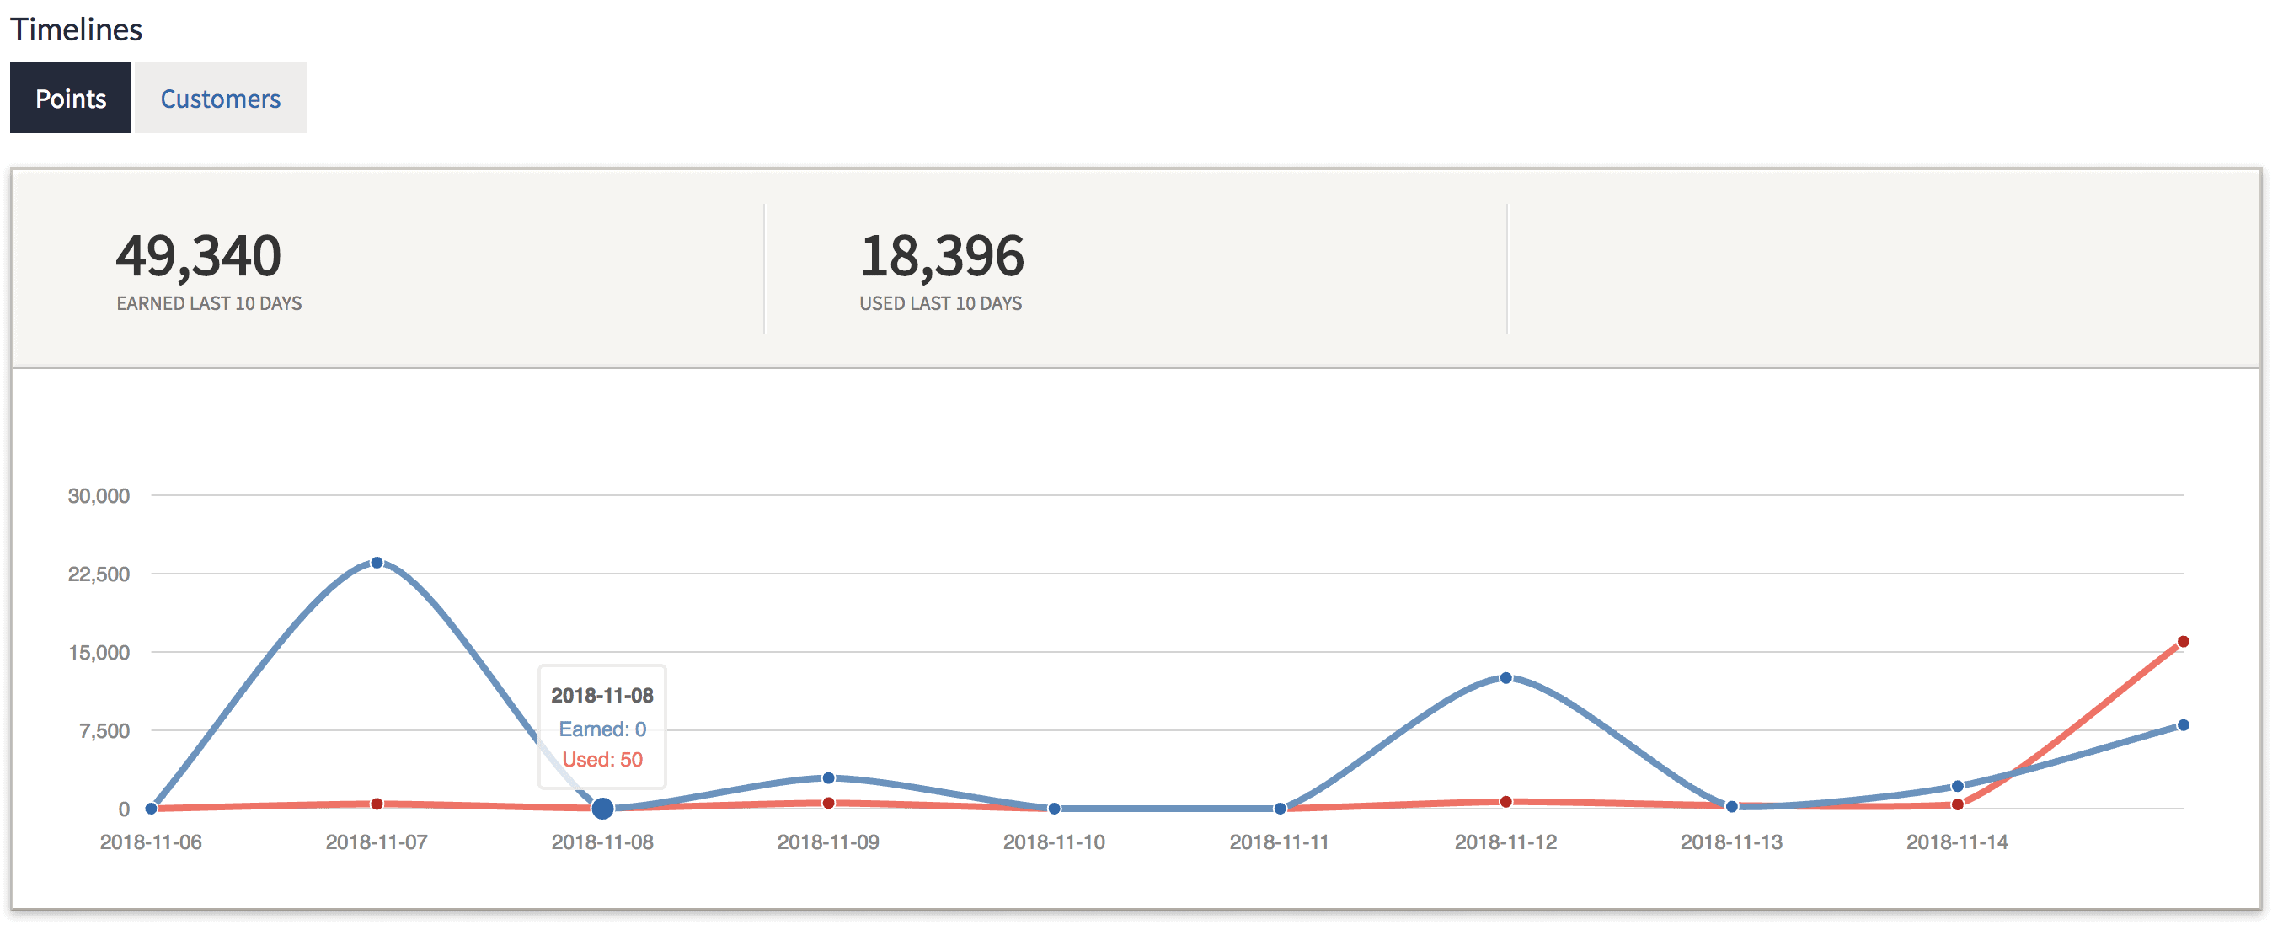Click the red Used point on 2018-11-12
The height and width of the screenshot is (935, 2283).
(1505, 801)
